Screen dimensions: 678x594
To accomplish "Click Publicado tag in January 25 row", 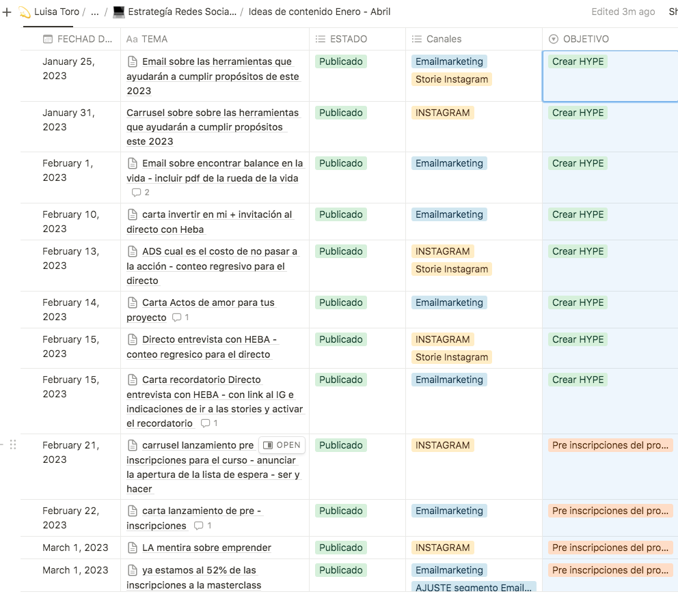I will coord(341,61).
